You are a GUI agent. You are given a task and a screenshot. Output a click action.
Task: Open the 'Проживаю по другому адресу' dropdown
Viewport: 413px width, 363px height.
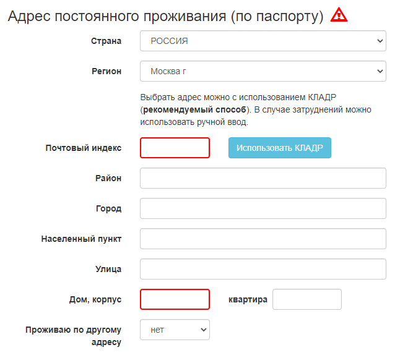coord(175,330)
